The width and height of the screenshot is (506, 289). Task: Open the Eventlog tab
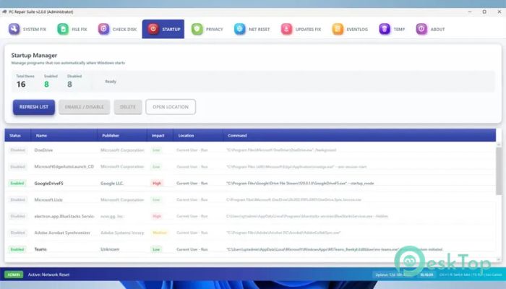[350, 29]
